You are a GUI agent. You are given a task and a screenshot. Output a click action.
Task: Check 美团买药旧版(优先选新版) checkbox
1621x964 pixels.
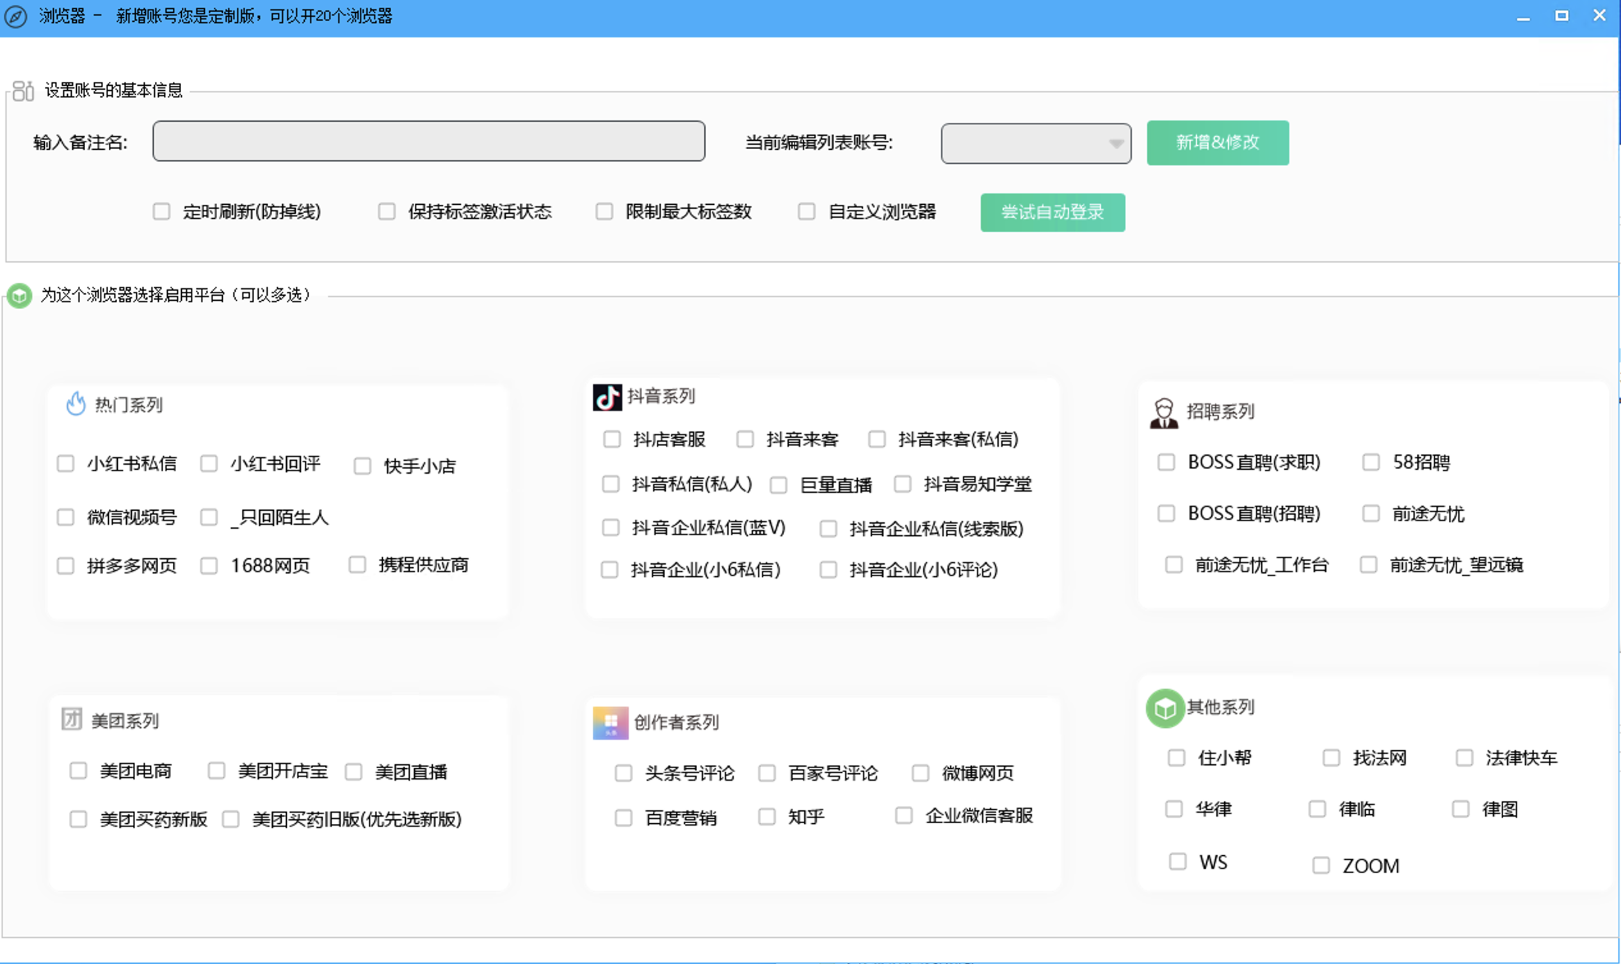(230, 820)
